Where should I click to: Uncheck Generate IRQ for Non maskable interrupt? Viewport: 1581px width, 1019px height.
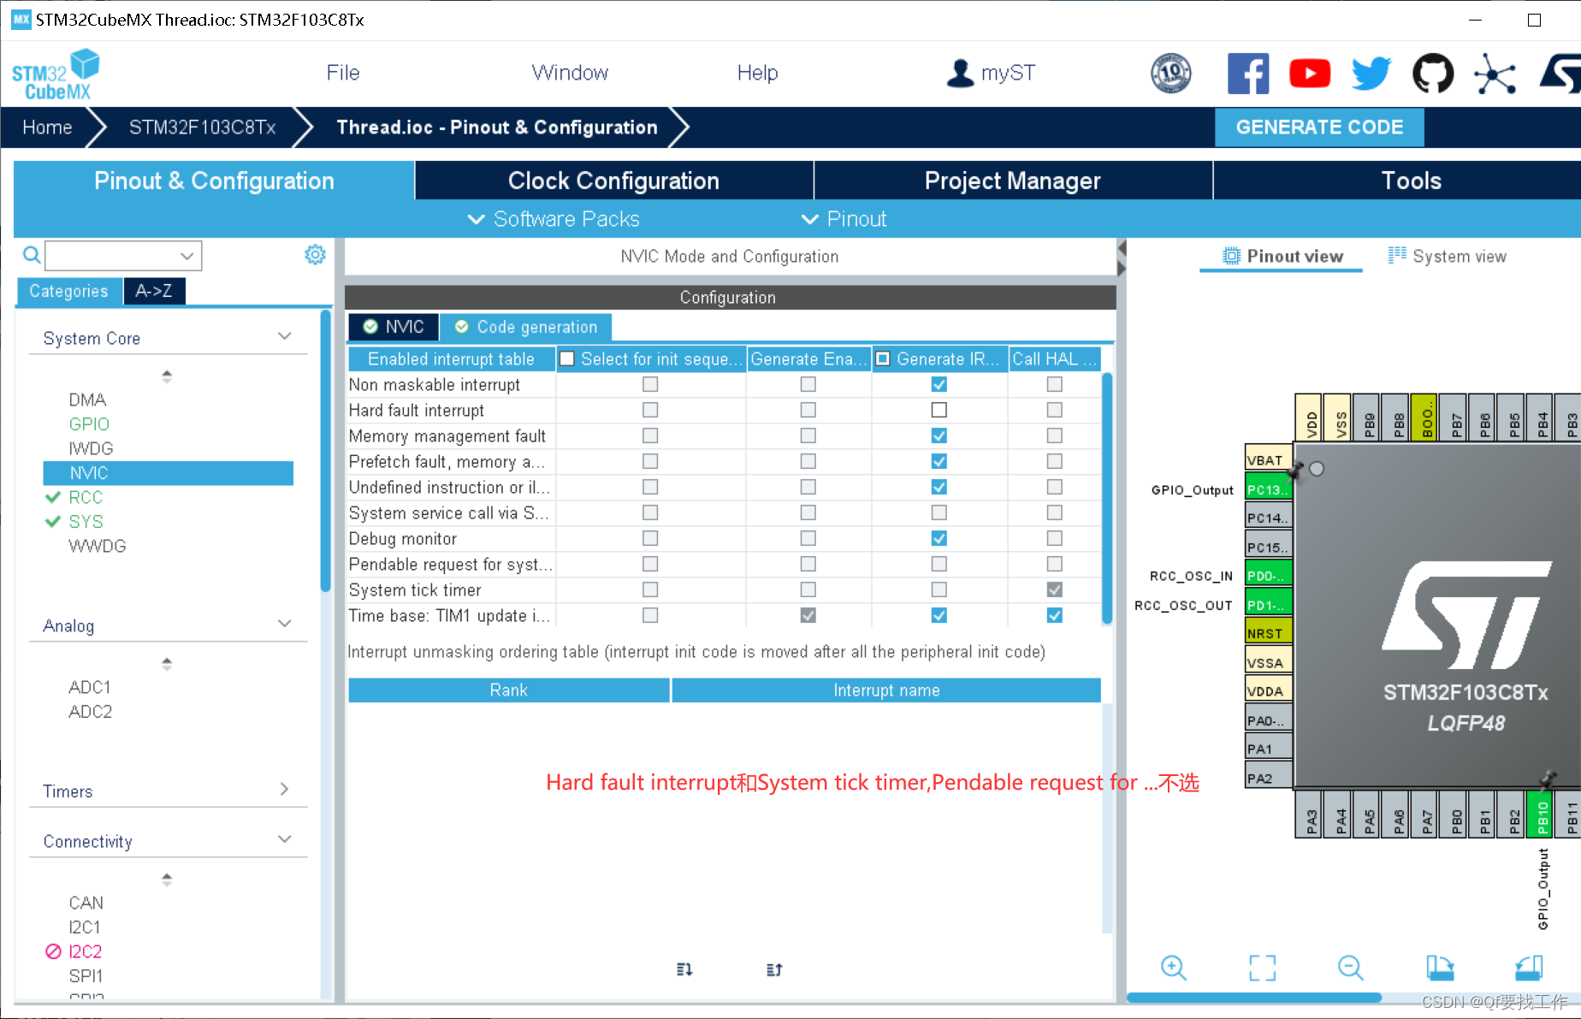(x=939, y=384)
